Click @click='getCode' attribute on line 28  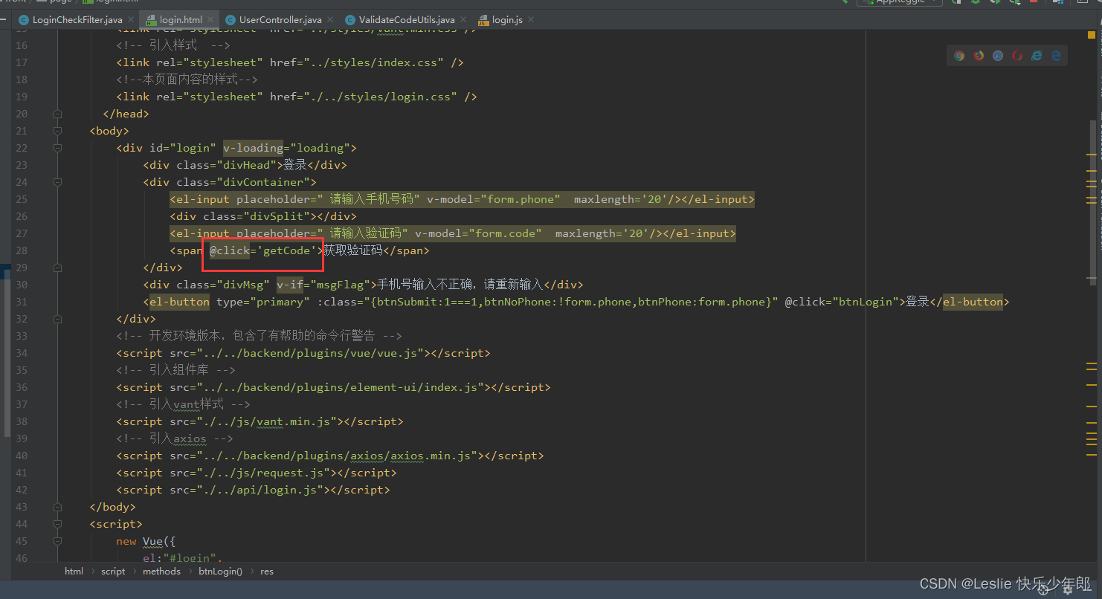click(263, 250)
